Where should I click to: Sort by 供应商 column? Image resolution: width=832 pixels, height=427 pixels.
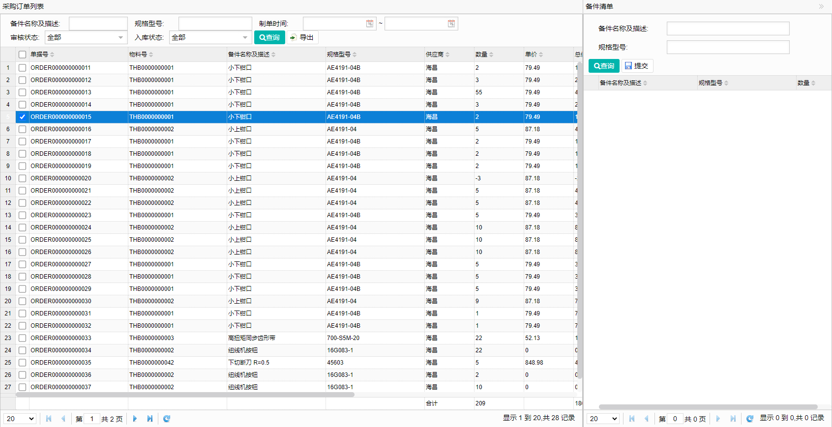438,55
